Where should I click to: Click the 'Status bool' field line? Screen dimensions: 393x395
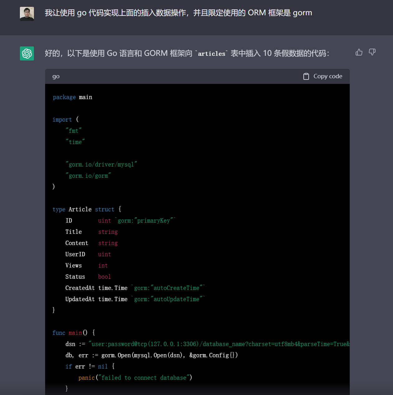(x=88, y=277)
